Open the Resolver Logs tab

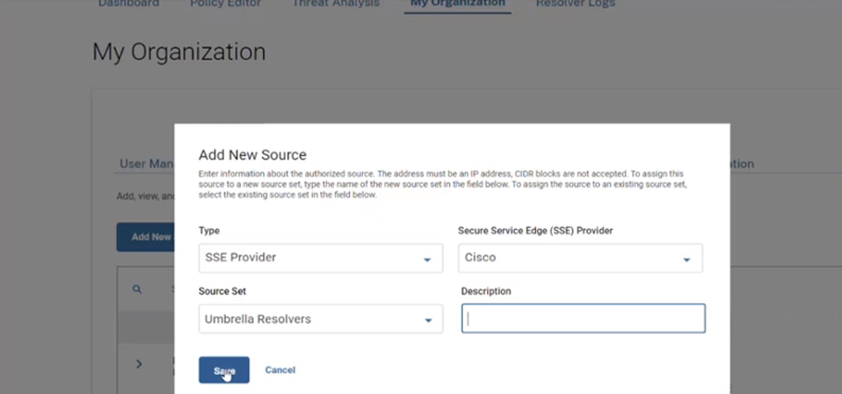coord(575,5)
